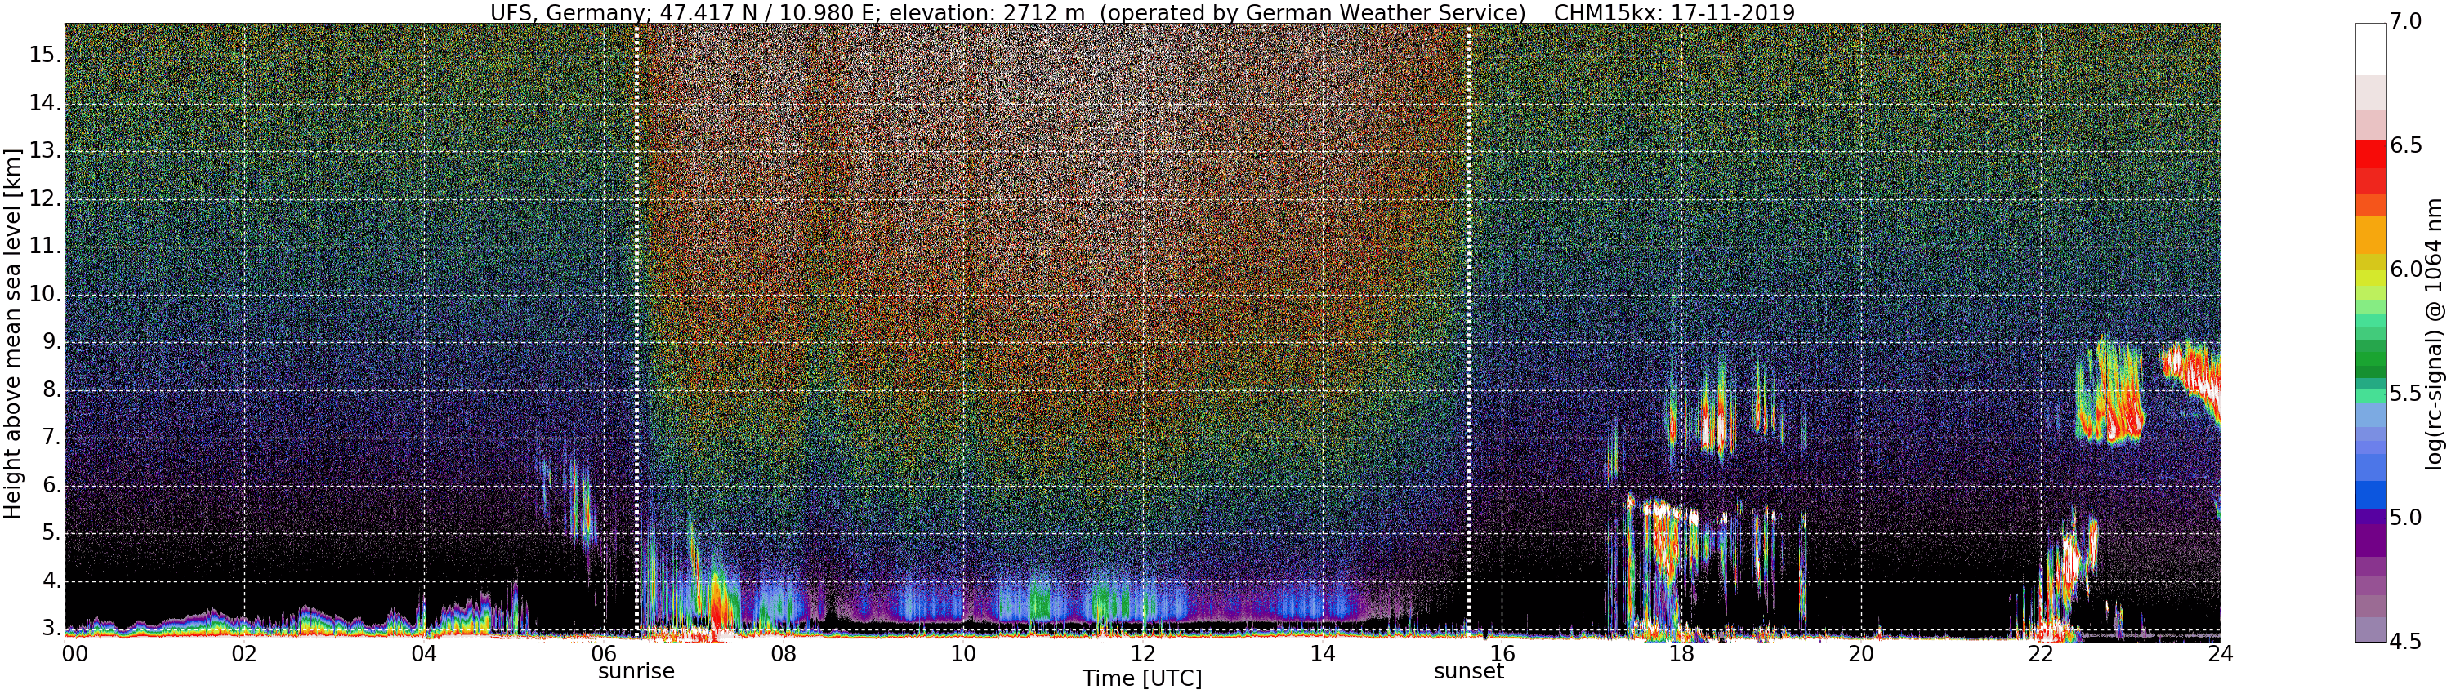The width and height of the screenshot is (2451, 694).
Task: Click the colorbar '7.0' tick label
Action: [2405, 22]
